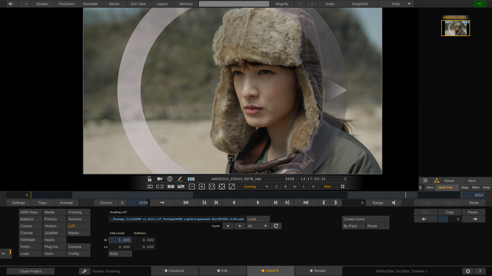Toggle the Mon monitor output
The height and width of the screenshot is (276, 492).
[x=327, y=187]
